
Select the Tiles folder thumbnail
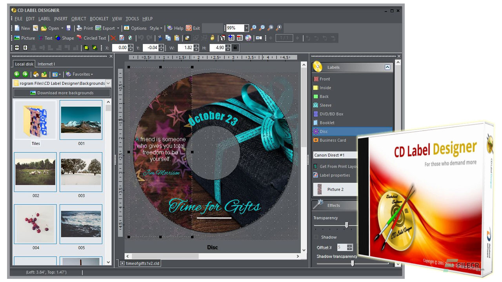35,120
